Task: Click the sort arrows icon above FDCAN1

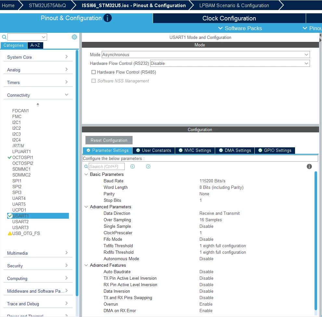Action: [x=38, y=105]
